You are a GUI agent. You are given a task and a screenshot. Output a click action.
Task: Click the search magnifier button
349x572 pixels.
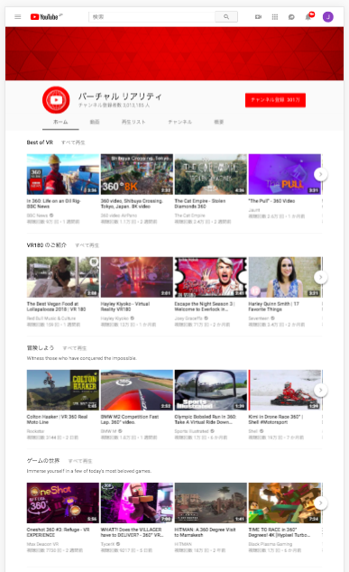click(x=226, y=17)
